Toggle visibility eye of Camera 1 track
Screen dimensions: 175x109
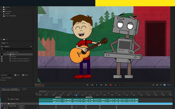click(2, 104)
